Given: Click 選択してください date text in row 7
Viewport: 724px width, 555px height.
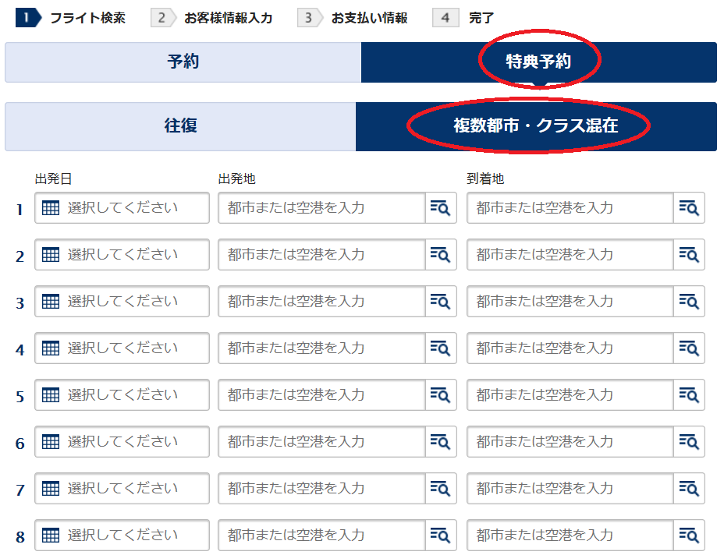Looking at the screenshot, I should (122, 489).
